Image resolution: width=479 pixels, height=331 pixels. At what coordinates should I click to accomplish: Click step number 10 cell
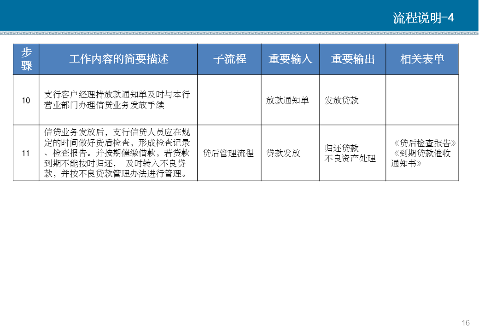pyautogui.click(x=26, y=100)
